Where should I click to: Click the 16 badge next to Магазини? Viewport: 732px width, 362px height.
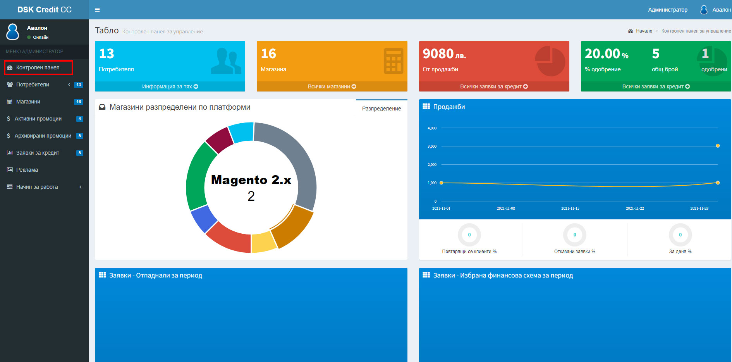(79, 102)
